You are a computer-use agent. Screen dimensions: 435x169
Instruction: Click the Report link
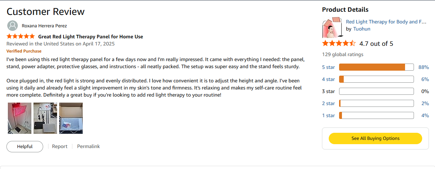click(x=60, y=146)
